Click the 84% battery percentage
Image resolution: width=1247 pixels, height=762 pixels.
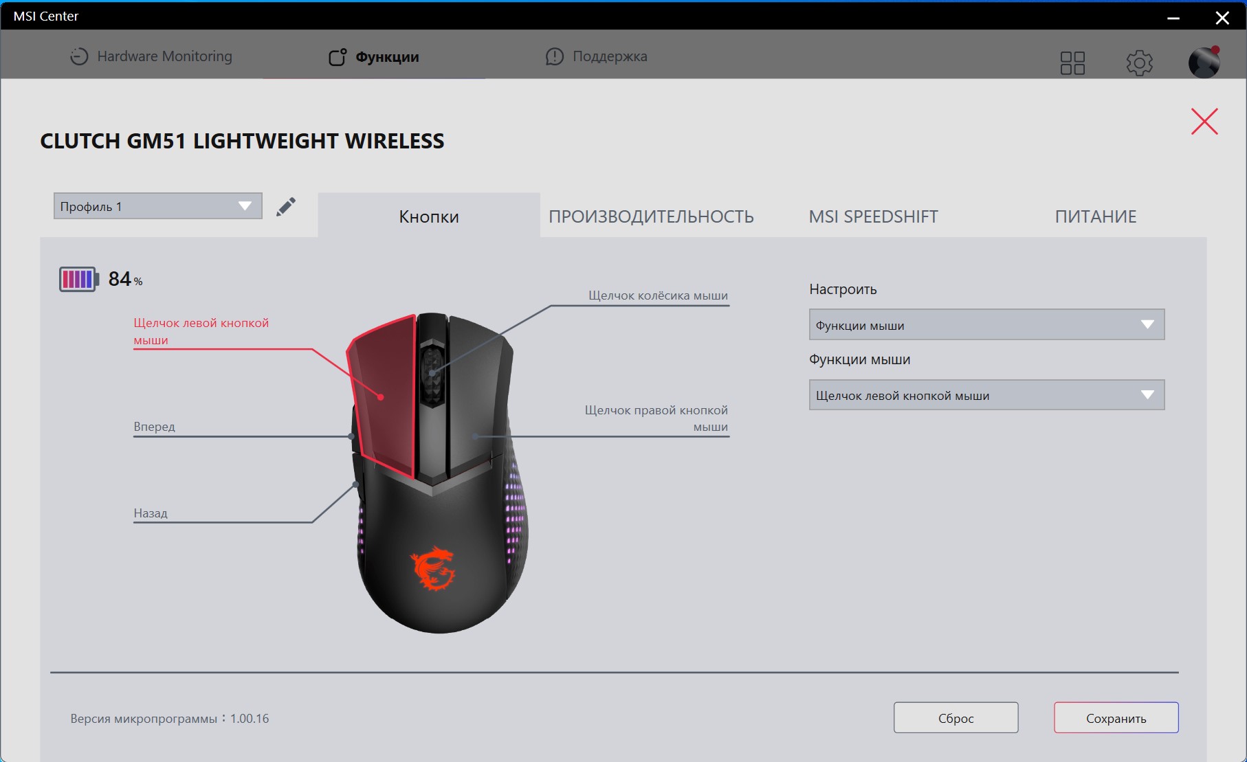125,279
